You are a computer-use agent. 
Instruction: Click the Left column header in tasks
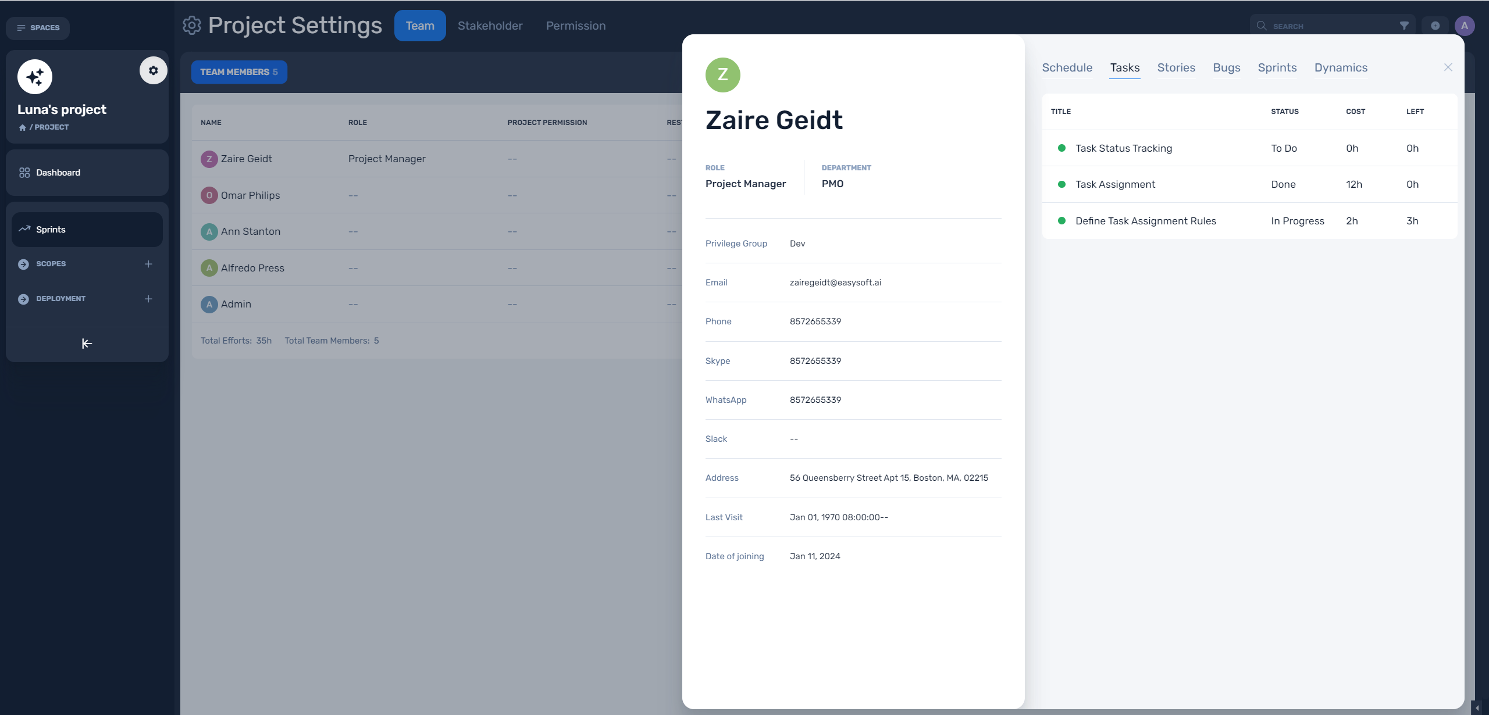(1415, 112)
